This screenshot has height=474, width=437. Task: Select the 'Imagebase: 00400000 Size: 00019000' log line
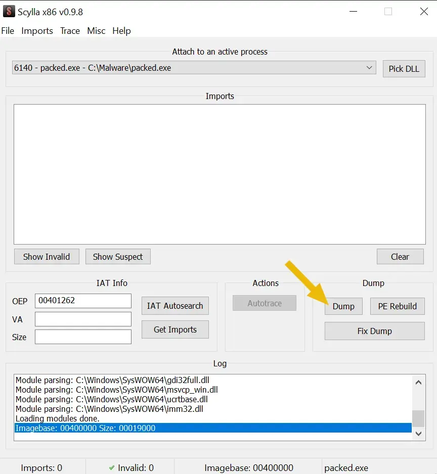213,428
